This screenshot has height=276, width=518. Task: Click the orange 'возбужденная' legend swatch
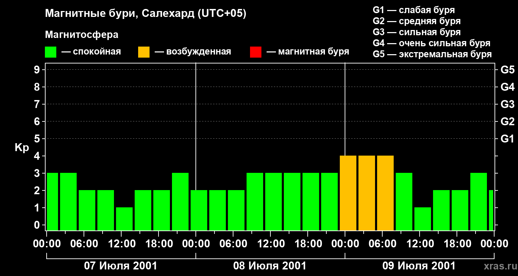click(144, 52)
